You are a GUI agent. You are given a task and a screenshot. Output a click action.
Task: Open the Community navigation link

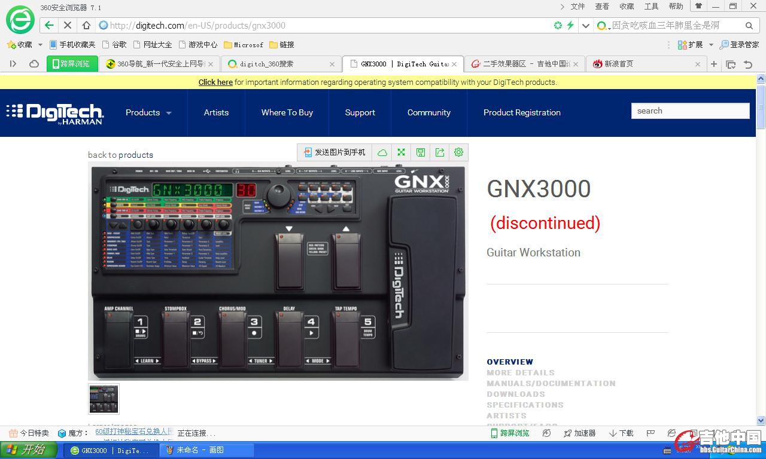pos(429,112)
